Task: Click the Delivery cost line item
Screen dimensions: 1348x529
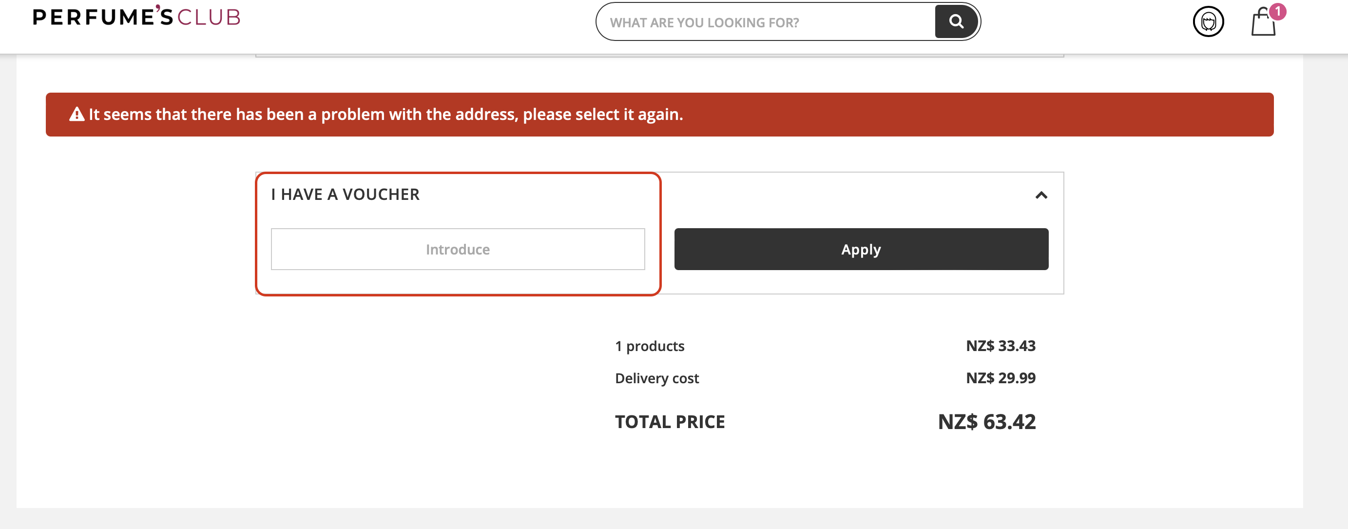Action: point(657,378)
